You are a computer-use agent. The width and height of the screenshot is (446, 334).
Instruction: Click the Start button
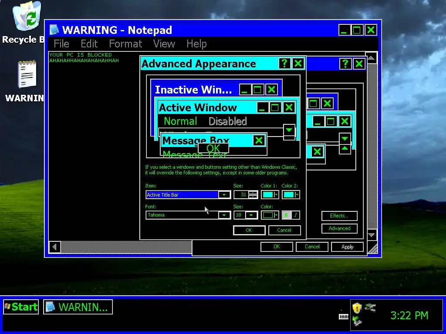(21, 307)
